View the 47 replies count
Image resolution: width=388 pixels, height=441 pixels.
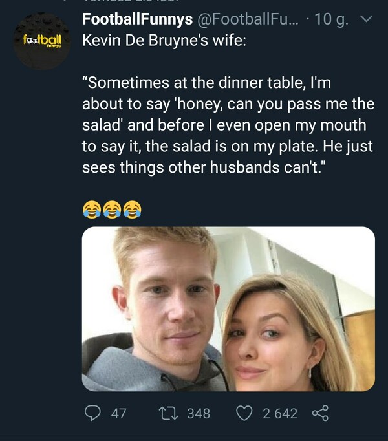[119, 413]
